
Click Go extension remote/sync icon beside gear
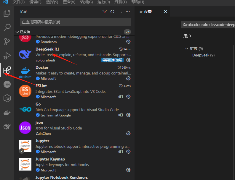click(121, 115)
